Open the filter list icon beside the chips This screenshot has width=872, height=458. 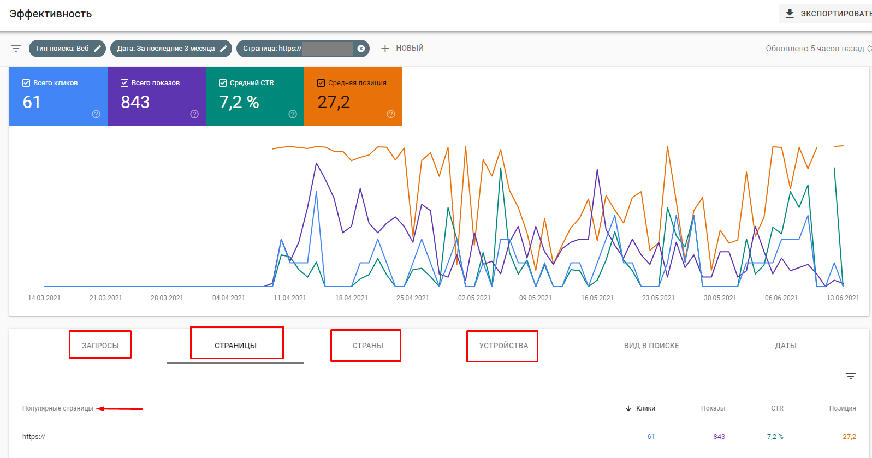[x=16, y=49]
